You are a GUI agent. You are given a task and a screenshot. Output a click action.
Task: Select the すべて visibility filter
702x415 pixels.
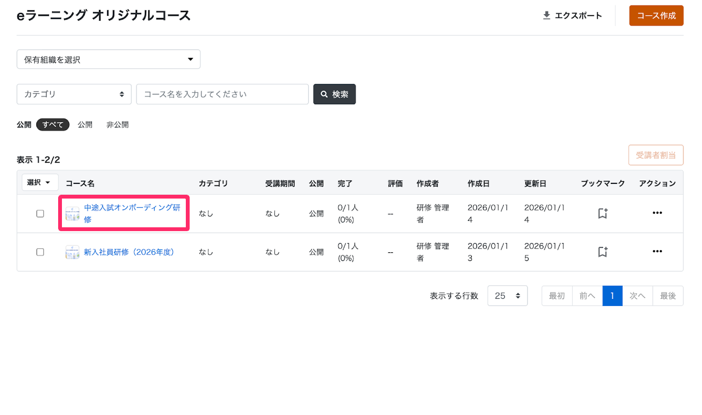coord(53,125)
